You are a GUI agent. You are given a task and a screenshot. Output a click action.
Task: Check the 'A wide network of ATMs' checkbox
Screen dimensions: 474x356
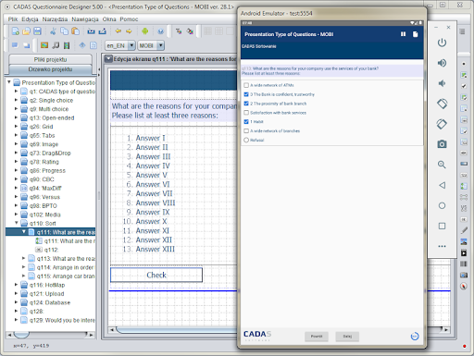click(x=246, y=85)
